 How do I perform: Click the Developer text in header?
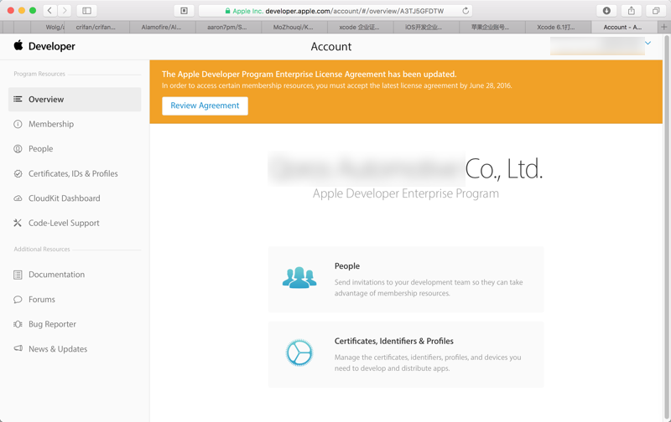52,46
